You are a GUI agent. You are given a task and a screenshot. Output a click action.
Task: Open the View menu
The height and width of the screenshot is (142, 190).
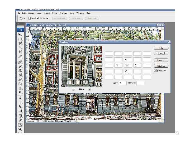pos(72,13)
